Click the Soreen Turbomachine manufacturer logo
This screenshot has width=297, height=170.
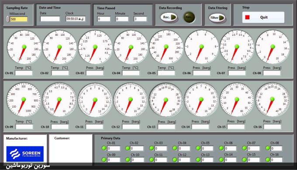pos(25,154)
